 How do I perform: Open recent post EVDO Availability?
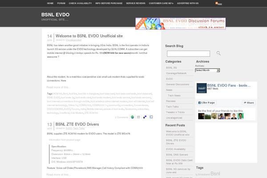coord(176,149)
